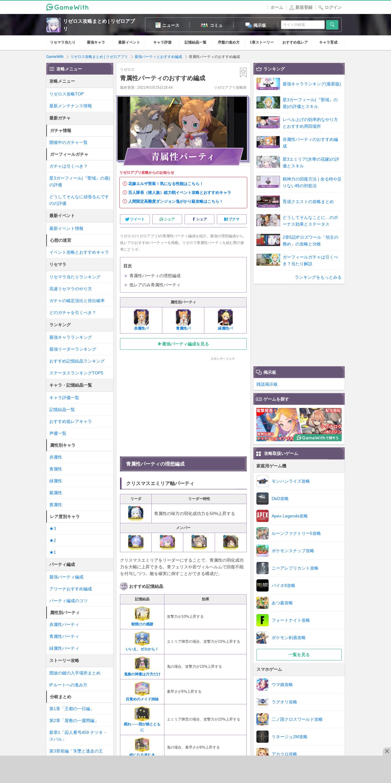Click the 目覚めのメイド姉妹 crystal icon
The image size is (391, 783).
point(142,689)
